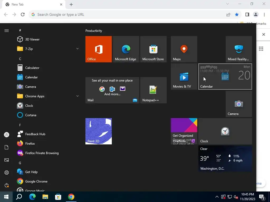Open the Office tile
The width and height of the screenshot is (270, 202).
tap(99, 49)
